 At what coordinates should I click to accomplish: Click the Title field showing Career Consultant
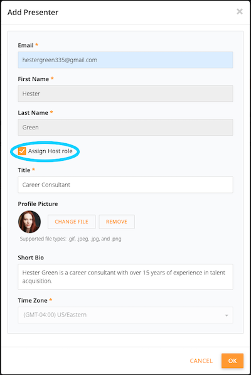click(125, 185)
